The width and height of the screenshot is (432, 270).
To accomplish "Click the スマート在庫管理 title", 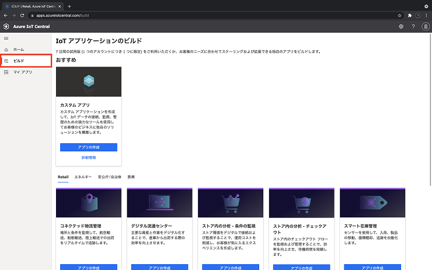I will tap(360, 226).
